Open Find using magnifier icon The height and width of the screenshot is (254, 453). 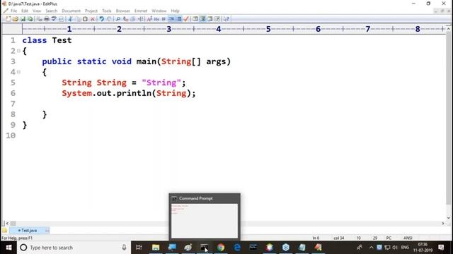[118, 19]
